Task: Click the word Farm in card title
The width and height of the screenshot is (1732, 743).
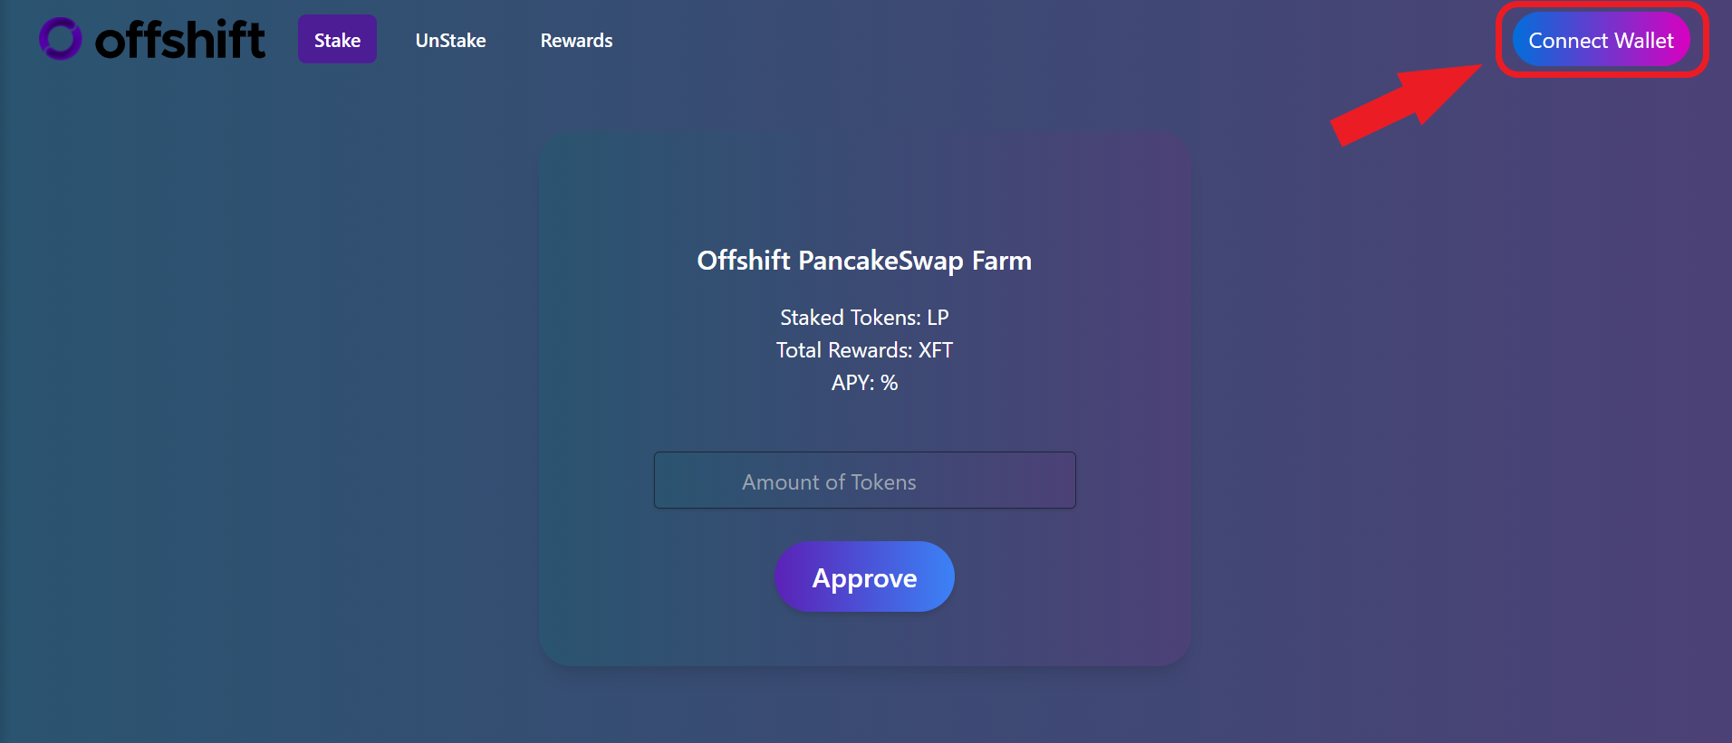Action: click(x=1002, y=261)
